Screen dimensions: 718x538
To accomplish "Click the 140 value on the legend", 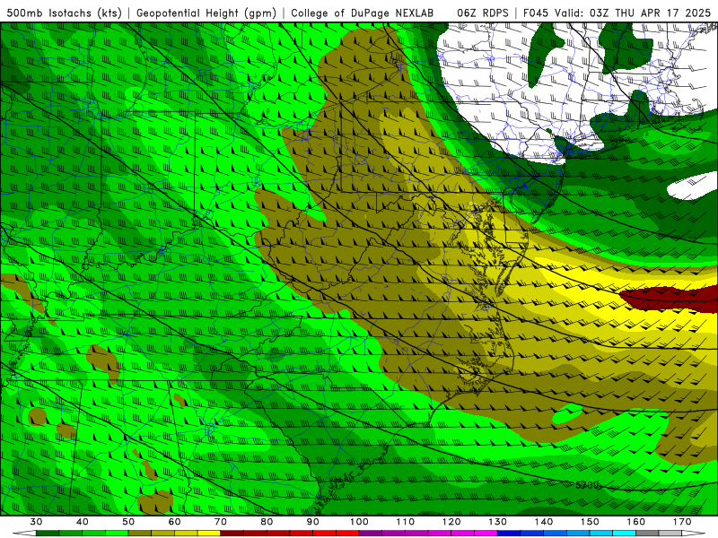I will (544, 522).
